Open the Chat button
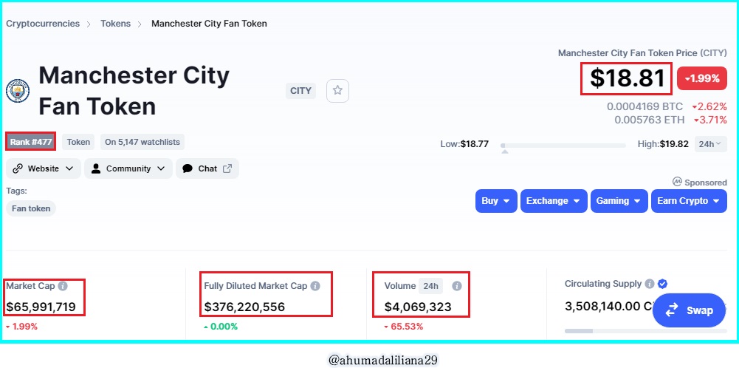The width and height of the screenshot is (739, 368). point(207,168)
